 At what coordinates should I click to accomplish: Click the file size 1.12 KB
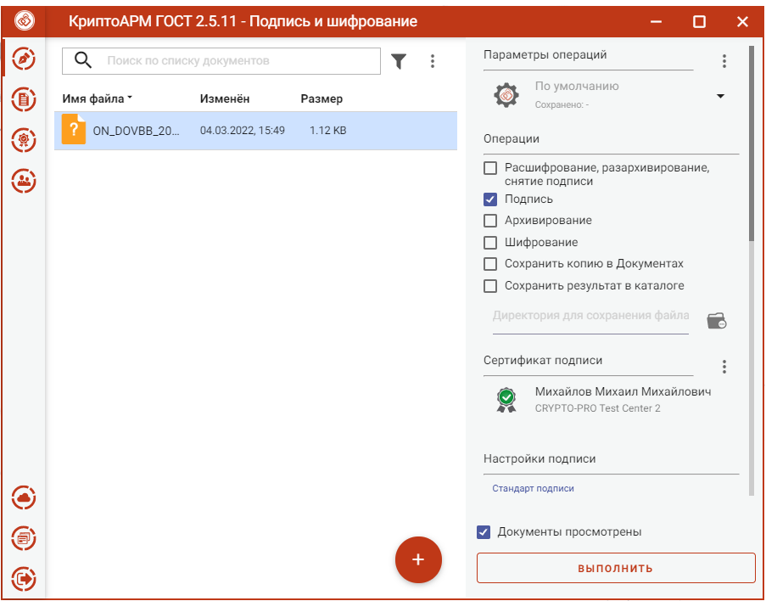pos(327,131)
